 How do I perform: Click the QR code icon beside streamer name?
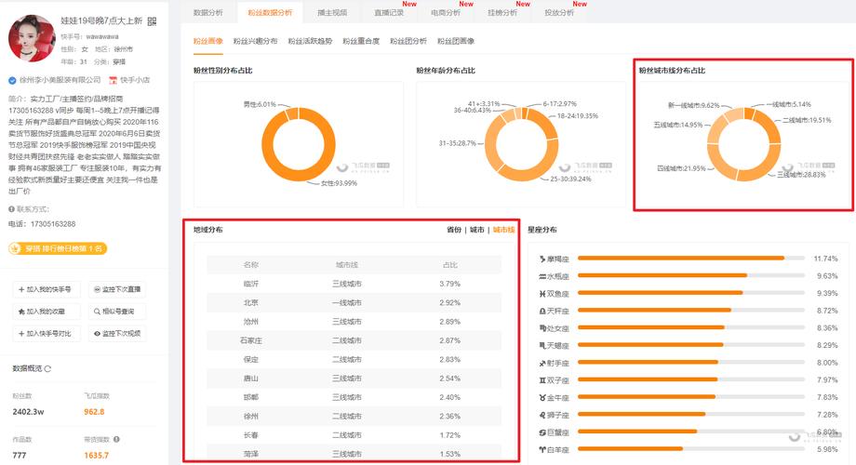coord(152,20)
